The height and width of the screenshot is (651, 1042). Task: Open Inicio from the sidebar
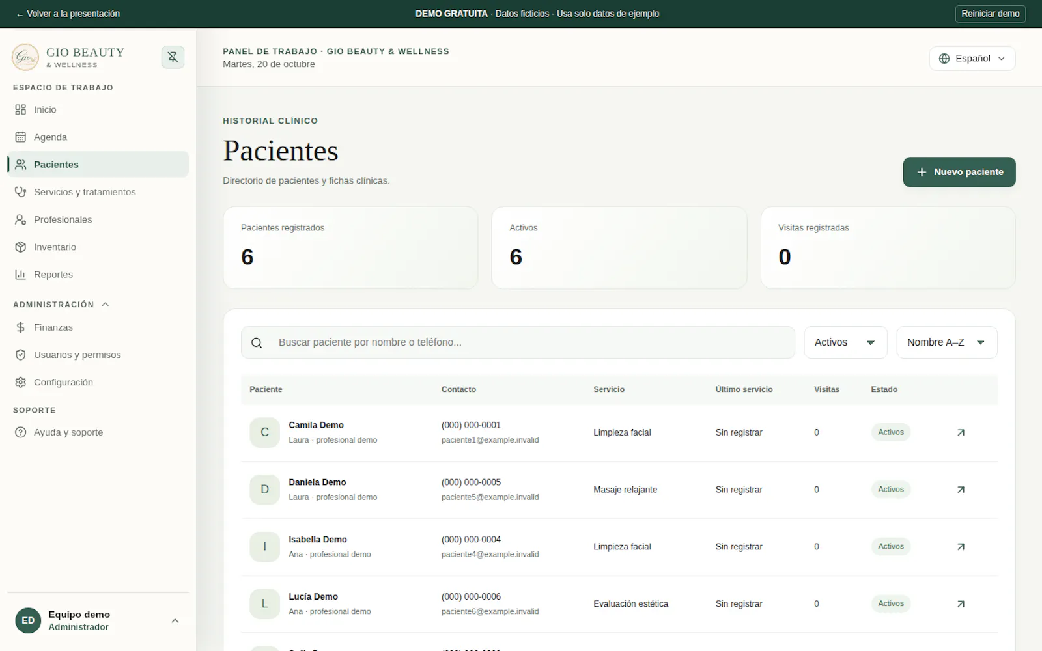pos(98,109)
